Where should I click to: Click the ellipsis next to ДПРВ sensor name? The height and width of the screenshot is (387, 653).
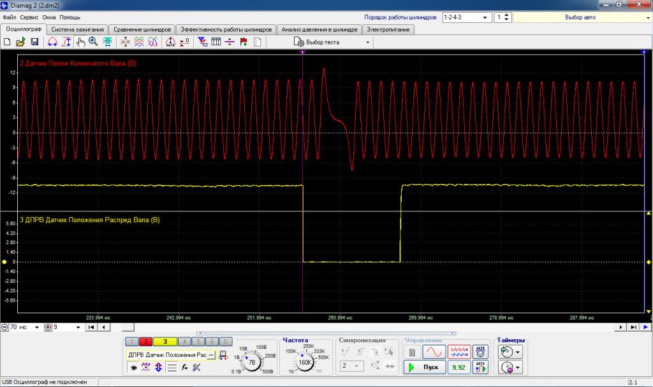point(211,355)
